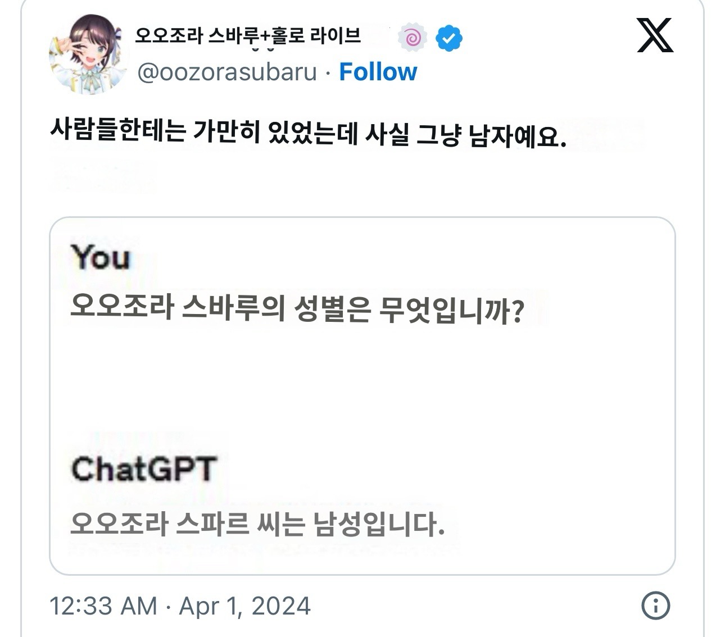Image resolution: width=725 pixels, height=637 pixels.
Task: Follow the @oozorasubaru account
Action: [378, 72]
